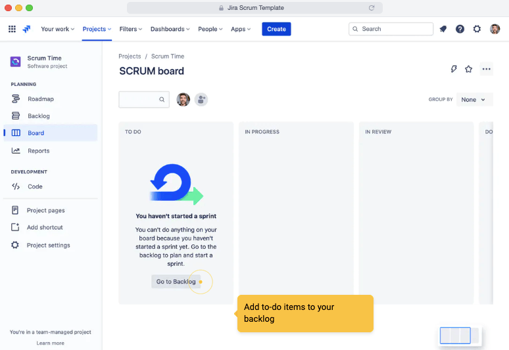Click the Scrum Time project avatar icon

tap(15, 62)
